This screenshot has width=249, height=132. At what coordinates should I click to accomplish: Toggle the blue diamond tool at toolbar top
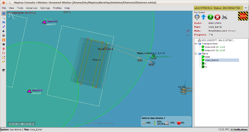[x=3, y=13]
